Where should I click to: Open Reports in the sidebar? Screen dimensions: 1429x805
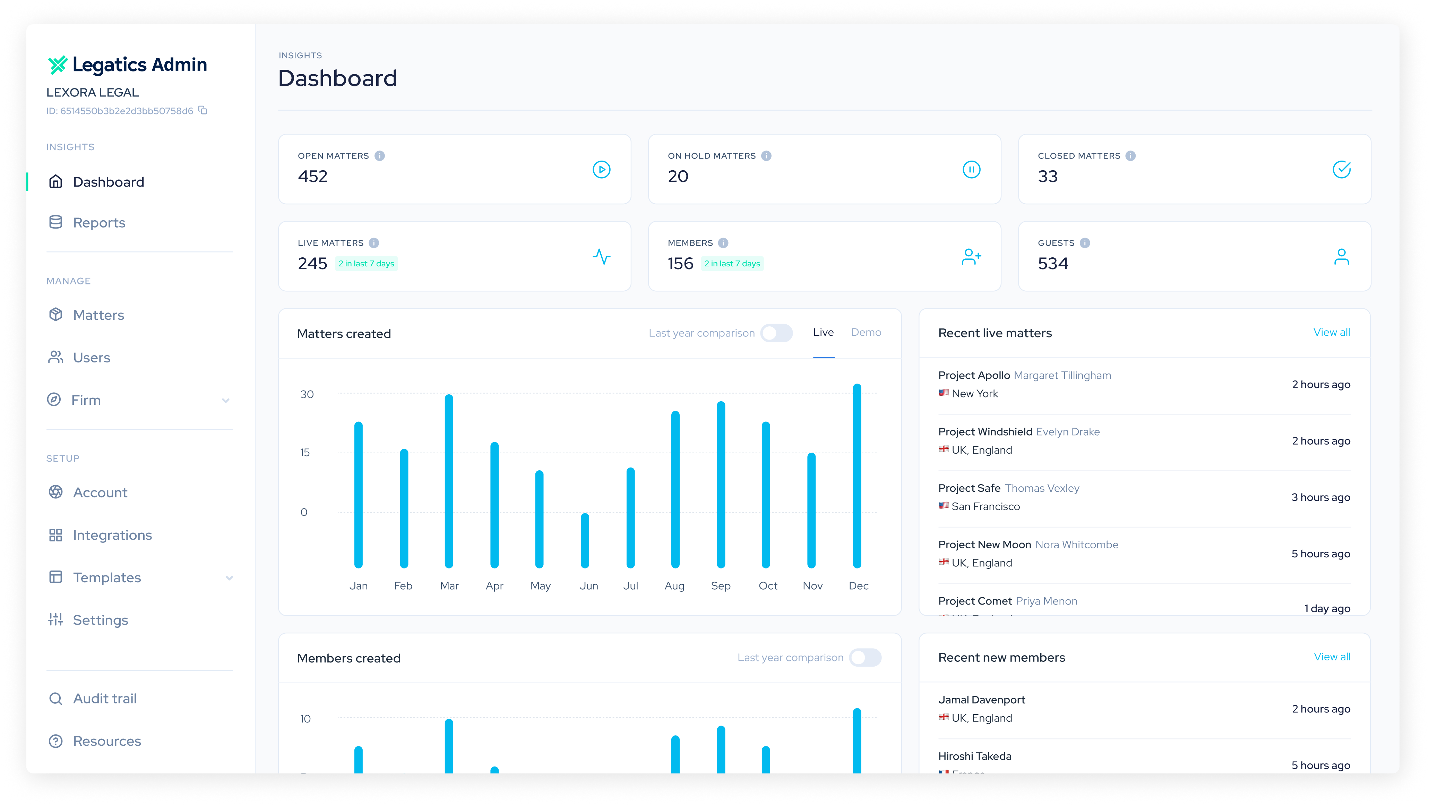tap(99, 222)
